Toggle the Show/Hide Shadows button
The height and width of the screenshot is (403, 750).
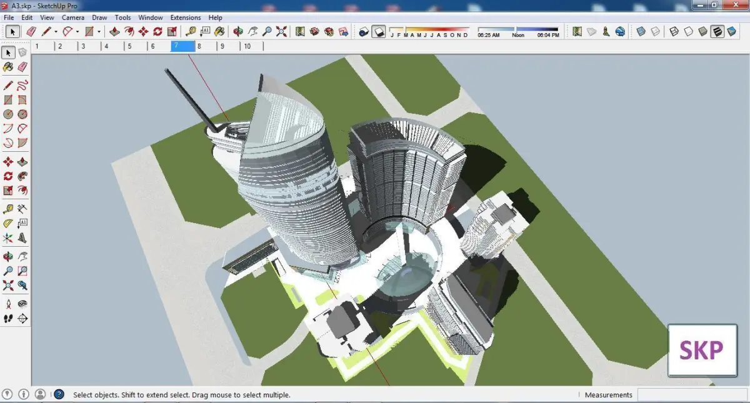379,31
